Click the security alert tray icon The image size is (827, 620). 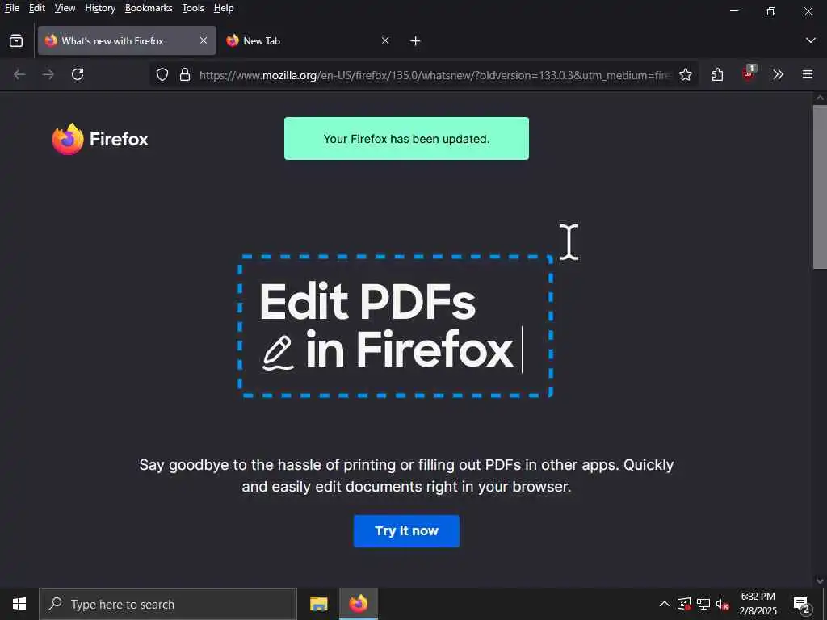(684, 604)
